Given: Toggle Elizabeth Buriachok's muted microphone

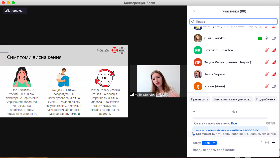Looking at the screenshot, I should coord(267,50).
